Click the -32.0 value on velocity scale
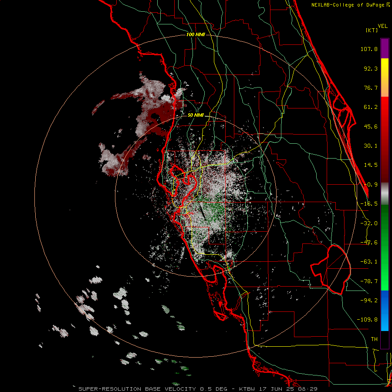Screen dimensions: 392x392 coord(369,223)
